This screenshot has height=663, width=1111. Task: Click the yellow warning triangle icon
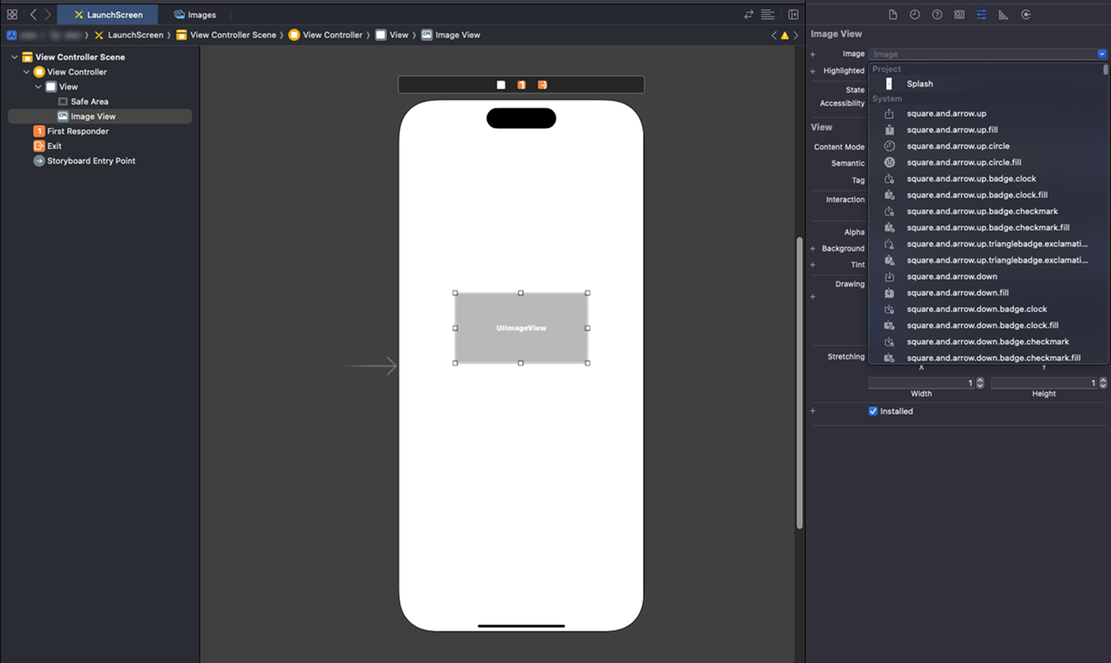(785, 36)
